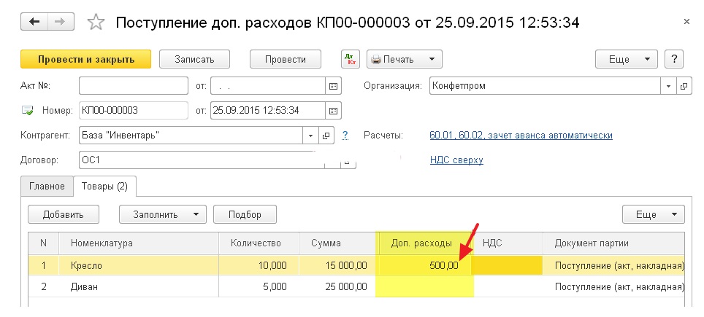Open the top Еще menu
The width and height of the screenshot is (704, 317).
pyautogui.click(x=626, y=59)
